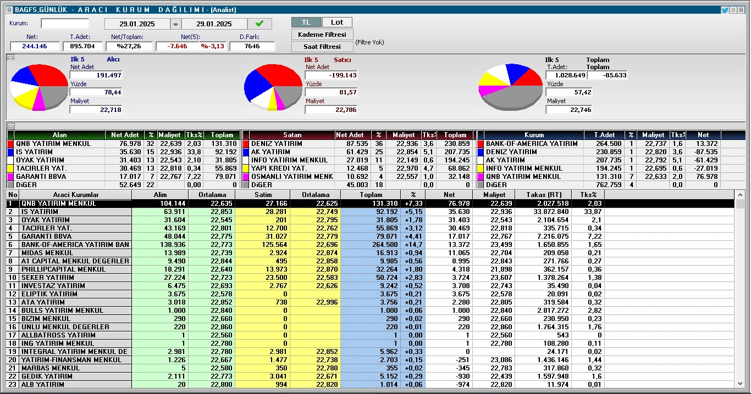Select MARBAS MENKUL row
Viewport: 751px width, 394px height.
pyautogui.click(x=371, y=368)
